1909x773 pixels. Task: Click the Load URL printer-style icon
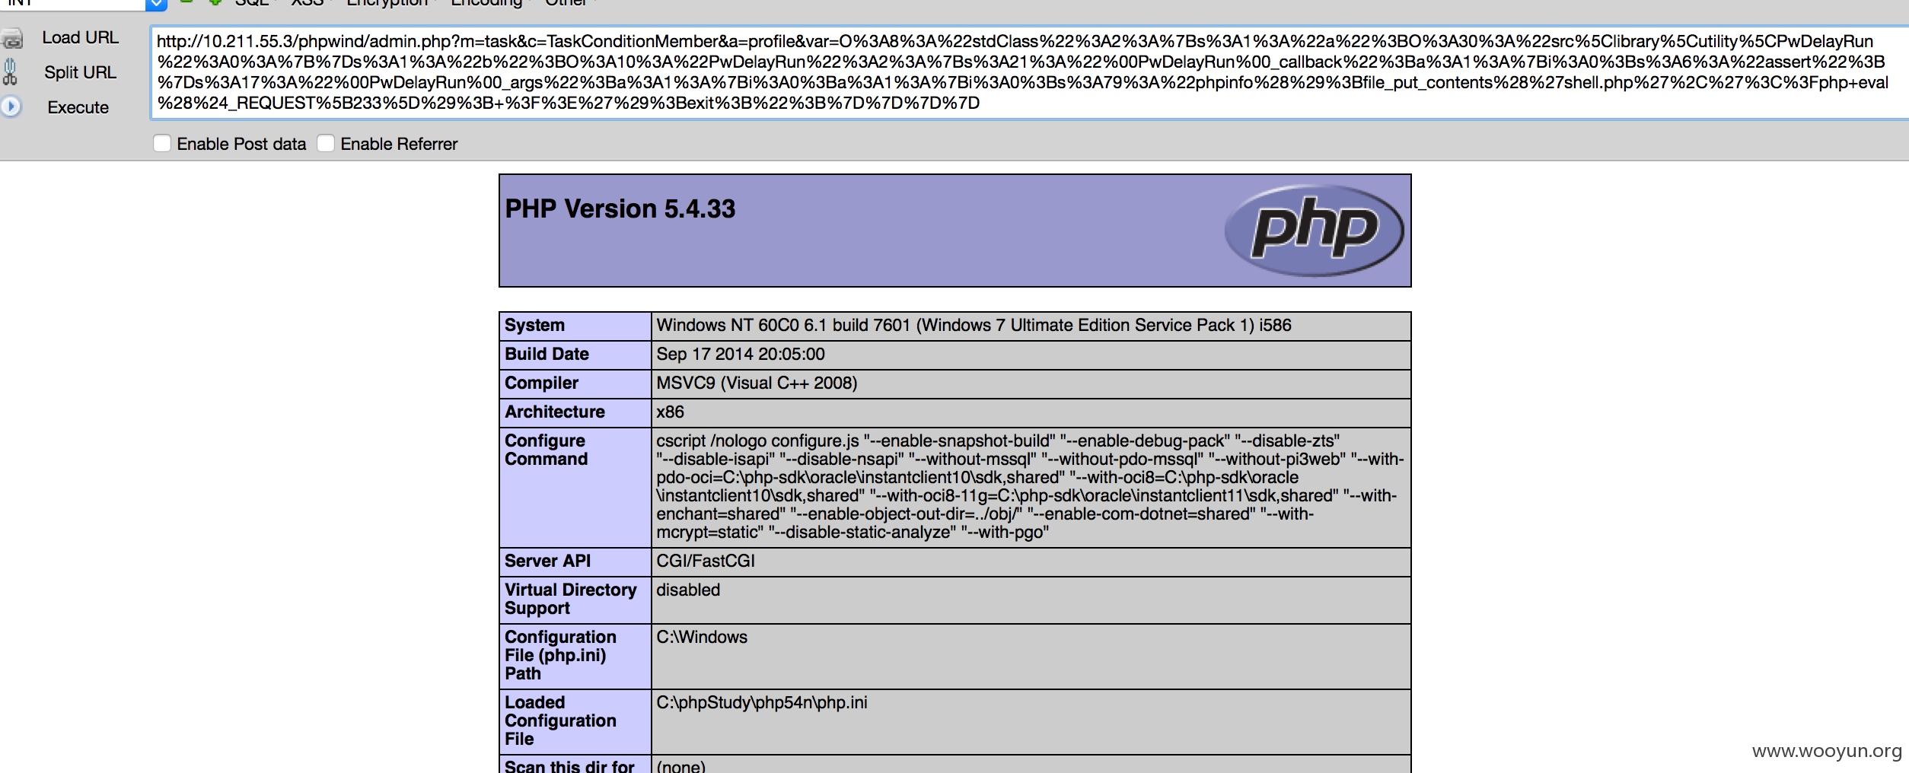[x=11, y=38]
